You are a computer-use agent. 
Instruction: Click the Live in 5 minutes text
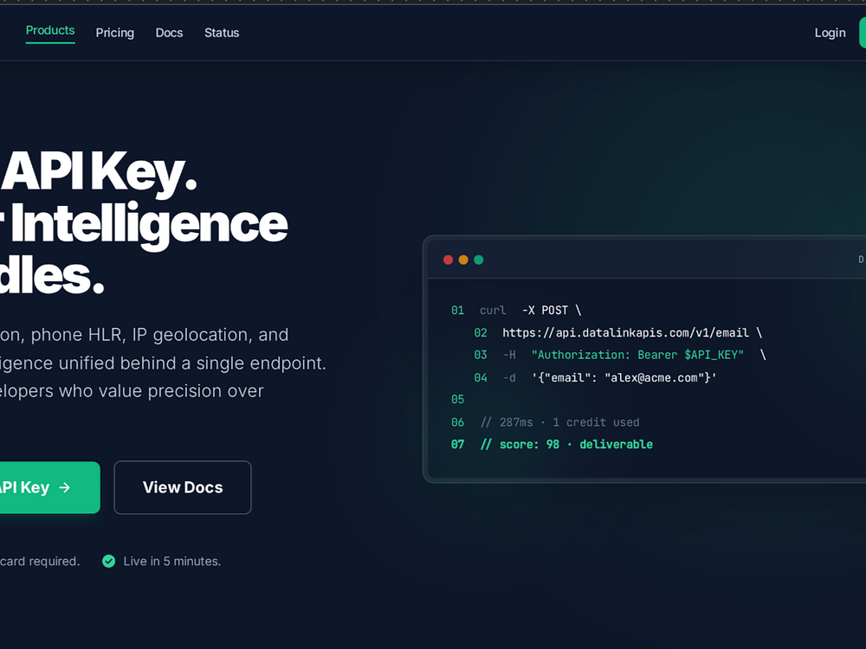click(x=171, y=562)
